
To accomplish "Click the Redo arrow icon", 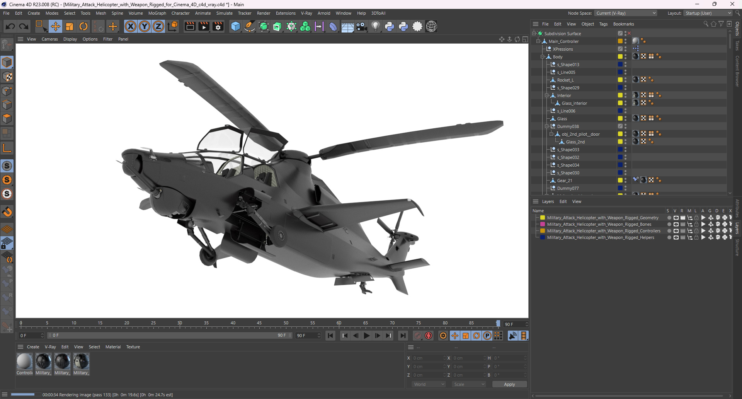I will pyautogui.click(x=24, y=26).
